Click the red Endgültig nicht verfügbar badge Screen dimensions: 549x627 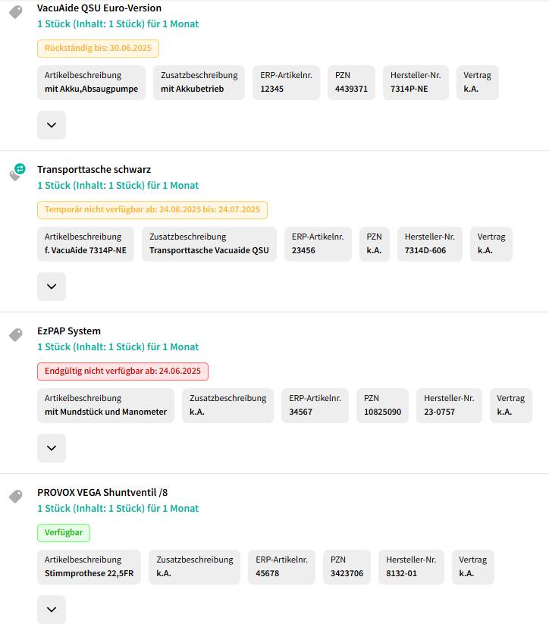click(122, 371)
